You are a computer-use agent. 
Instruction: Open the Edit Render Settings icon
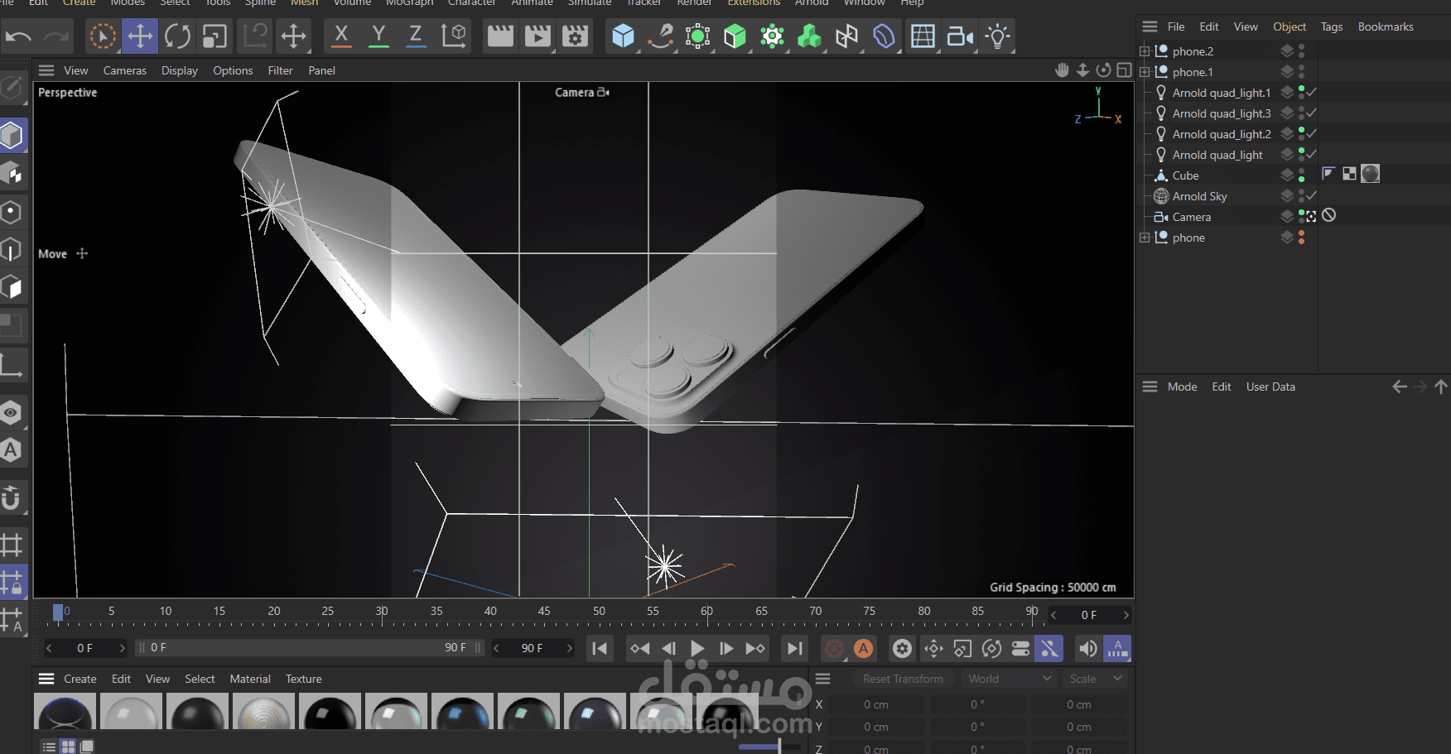tap(575, 36)
